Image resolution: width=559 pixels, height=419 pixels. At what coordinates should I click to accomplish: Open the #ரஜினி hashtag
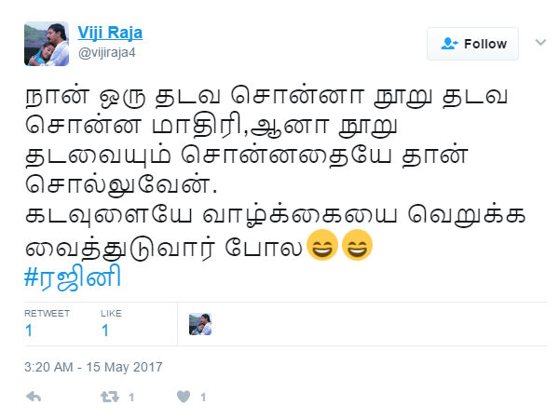tap(73, 277)
